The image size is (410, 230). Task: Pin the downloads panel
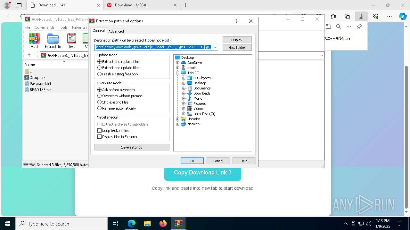(x=359, y=27)
